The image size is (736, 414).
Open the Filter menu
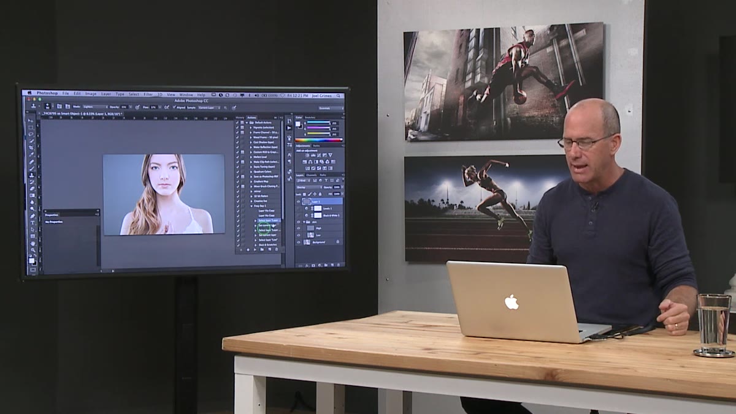pyautogui.click(x=148, y=94)
